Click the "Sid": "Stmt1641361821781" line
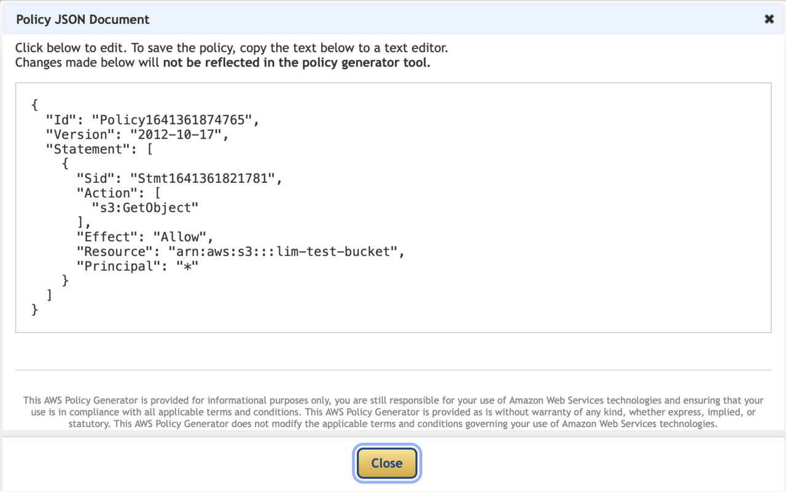Image resolution: width=786 pixels, height=492 pixels. pyautogui.click(x=179, y=179)
